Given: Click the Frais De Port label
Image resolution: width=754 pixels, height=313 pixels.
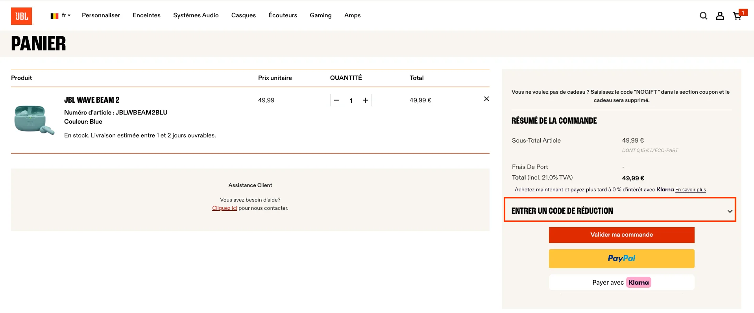Looking at the screenshot, I should coord(530,167).
